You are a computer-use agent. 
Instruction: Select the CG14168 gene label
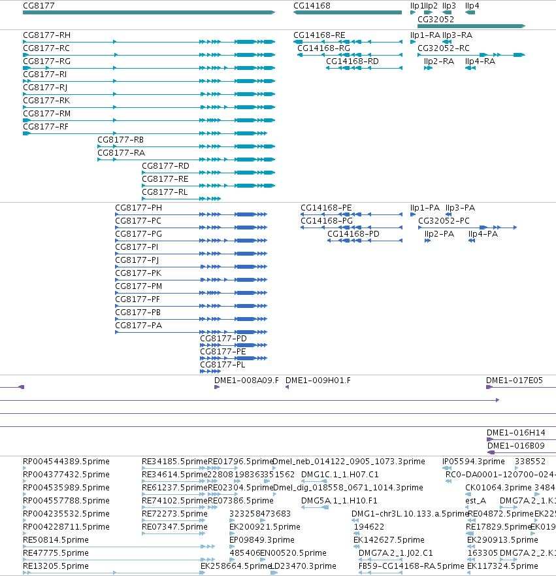tap(312, 5)
